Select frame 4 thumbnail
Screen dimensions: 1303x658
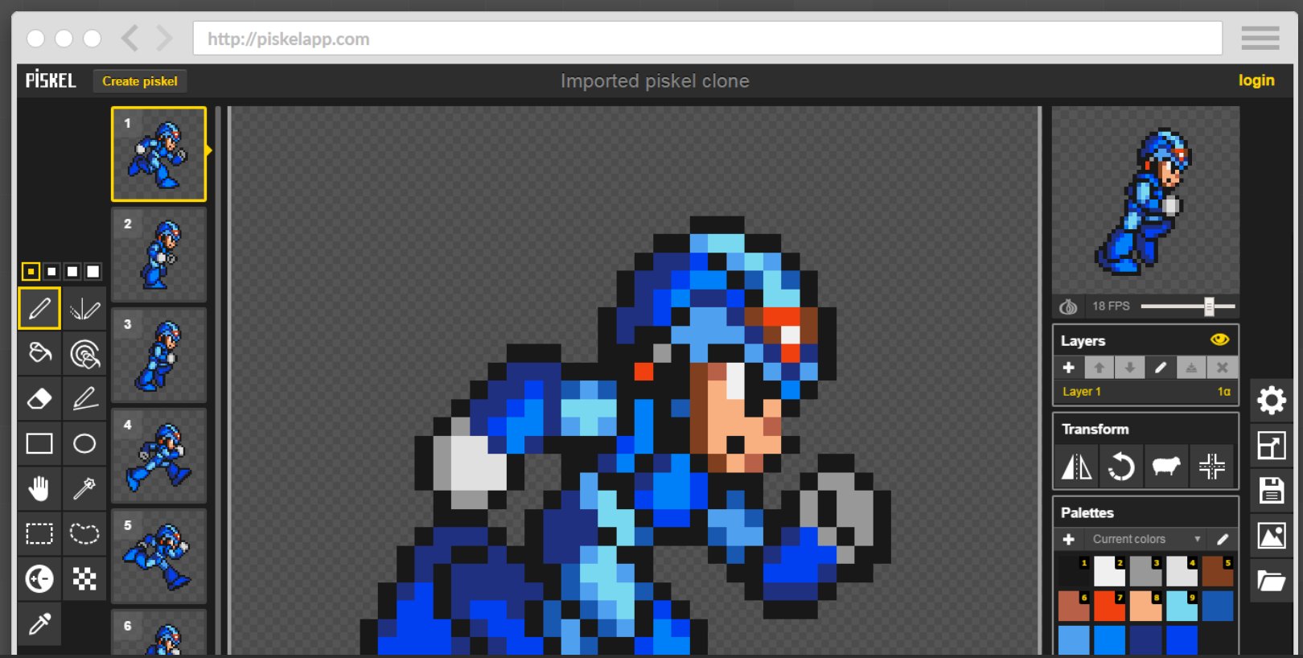[158, 455]
